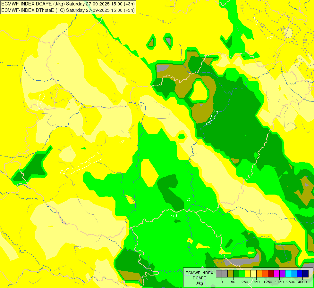Click the 4000 label on the legend
Screen dimensions: 314x288
point(302,282)
